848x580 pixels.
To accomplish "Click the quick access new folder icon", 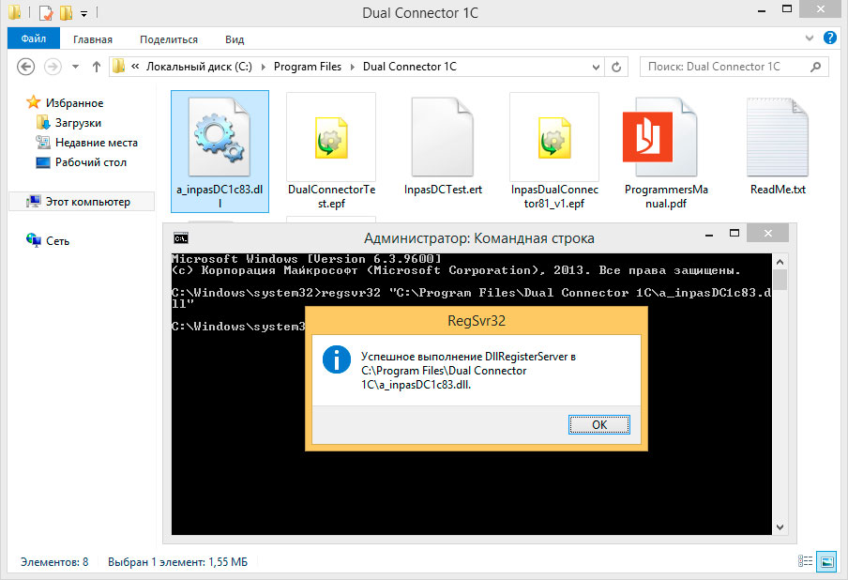I will (x=66, y=12).
